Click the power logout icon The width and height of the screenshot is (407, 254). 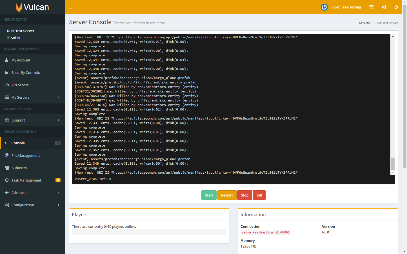click(396, 7)
